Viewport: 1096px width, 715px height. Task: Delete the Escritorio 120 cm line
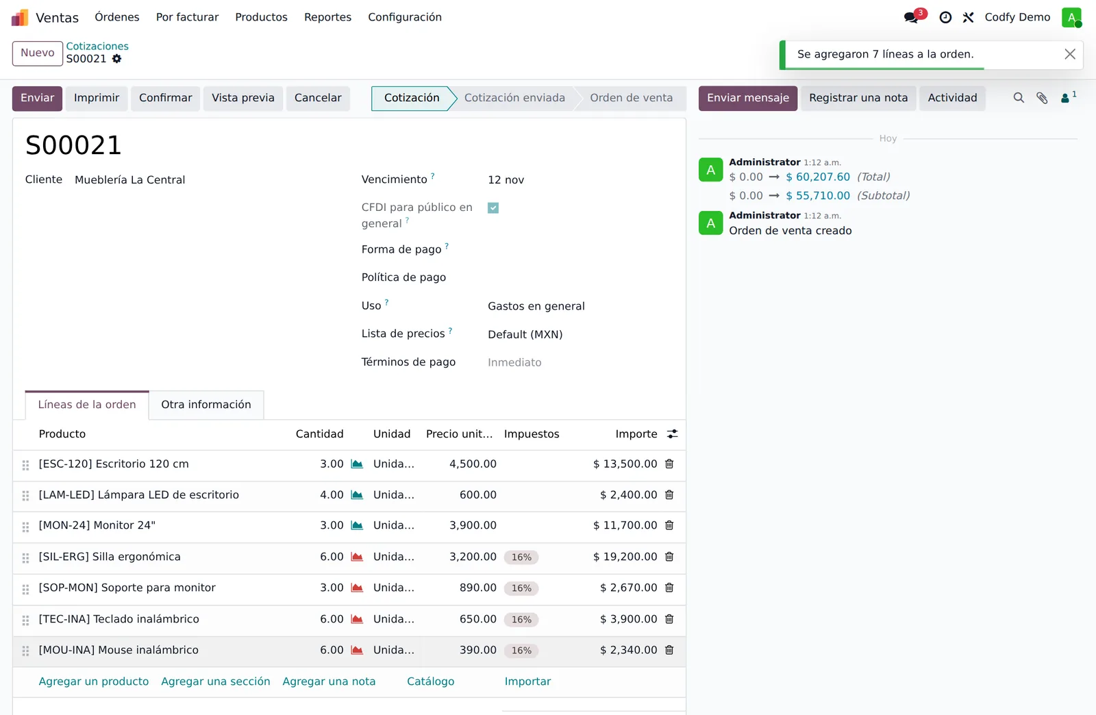click(669, 464)
